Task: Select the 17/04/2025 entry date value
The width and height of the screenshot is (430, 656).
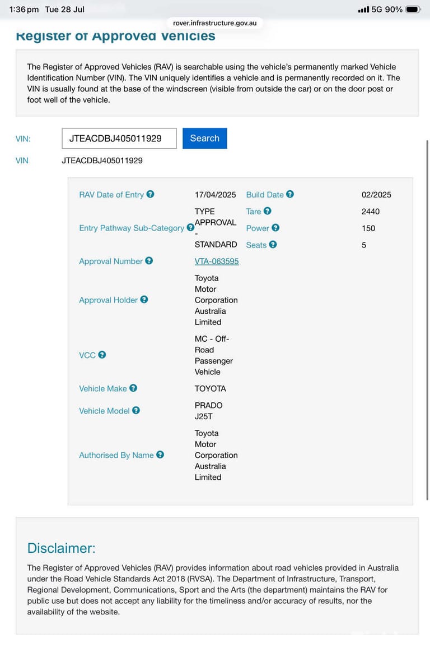Action: [x=216, y=195]
